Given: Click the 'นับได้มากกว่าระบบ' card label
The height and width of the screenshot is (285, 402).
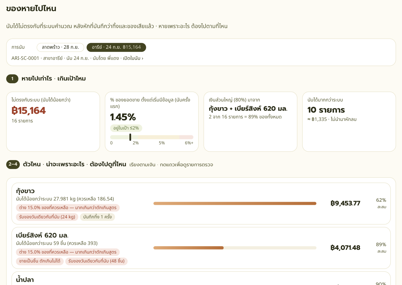Looking at the screenshot, I should [x=325, y=100].
